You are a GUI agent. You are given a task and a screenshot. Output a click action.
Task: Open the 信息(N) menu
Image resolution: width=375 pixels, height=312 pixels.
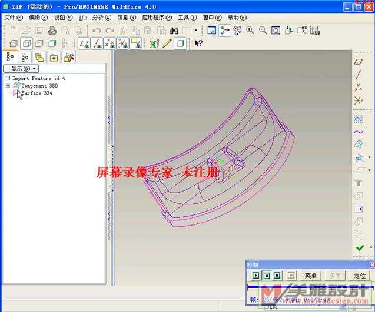click(x=127, y=18)
